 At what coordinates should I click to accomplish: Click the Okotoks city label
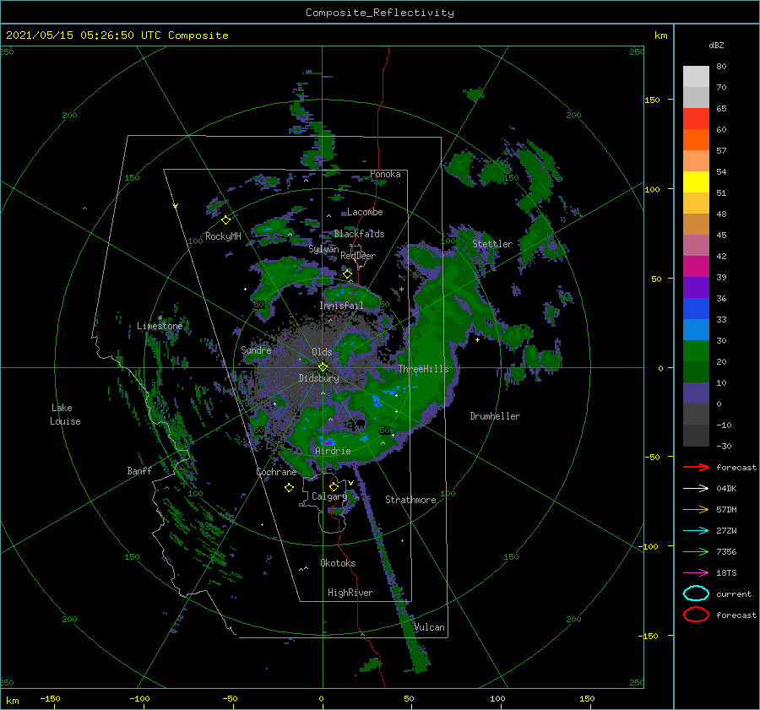click(338, 562)
